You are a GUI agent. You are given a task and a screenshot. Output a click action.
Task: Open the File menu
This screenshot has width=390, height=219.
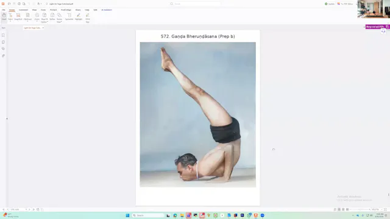click(x=4, y=10)
